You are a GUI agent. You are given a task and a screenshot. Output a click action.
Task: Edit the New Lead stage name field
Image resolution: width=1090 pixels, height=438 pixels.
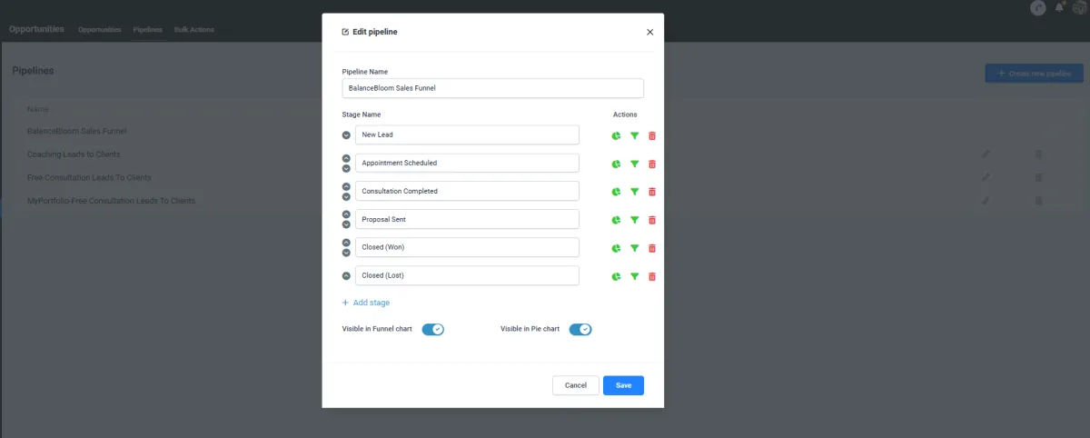[x=467, y=134]
